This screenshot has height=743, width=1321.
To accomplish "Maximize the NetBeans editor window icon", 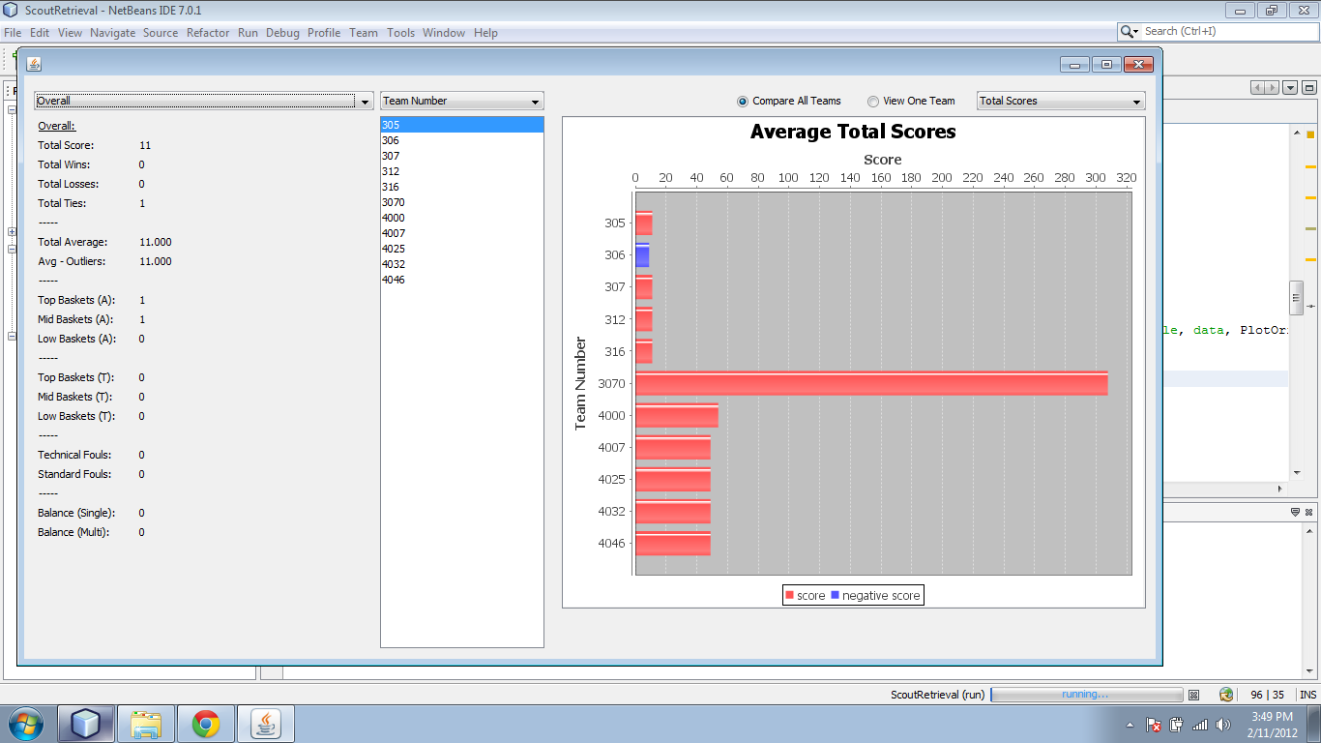I will (1309, 88).
